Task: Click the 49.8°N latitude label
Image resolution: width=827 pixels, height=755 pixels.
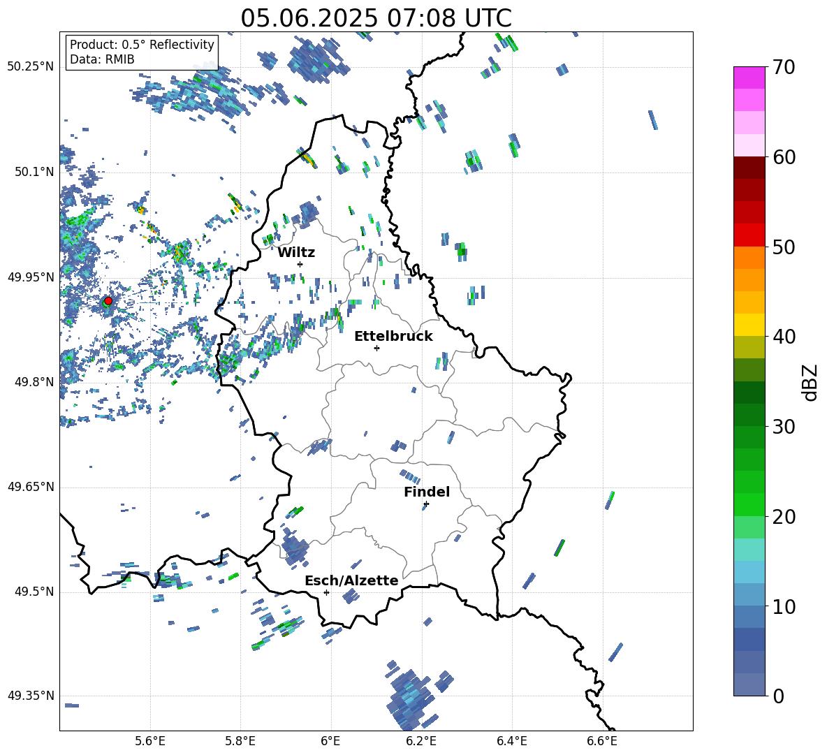Action: (34, 382)
